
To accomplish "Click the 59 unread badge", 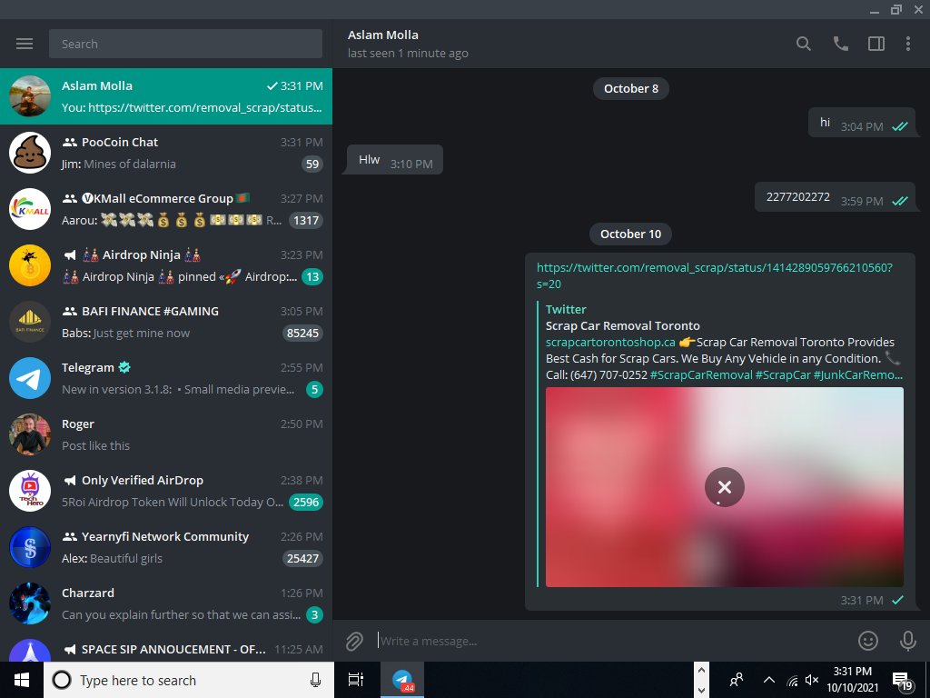I will pos(312,165).
